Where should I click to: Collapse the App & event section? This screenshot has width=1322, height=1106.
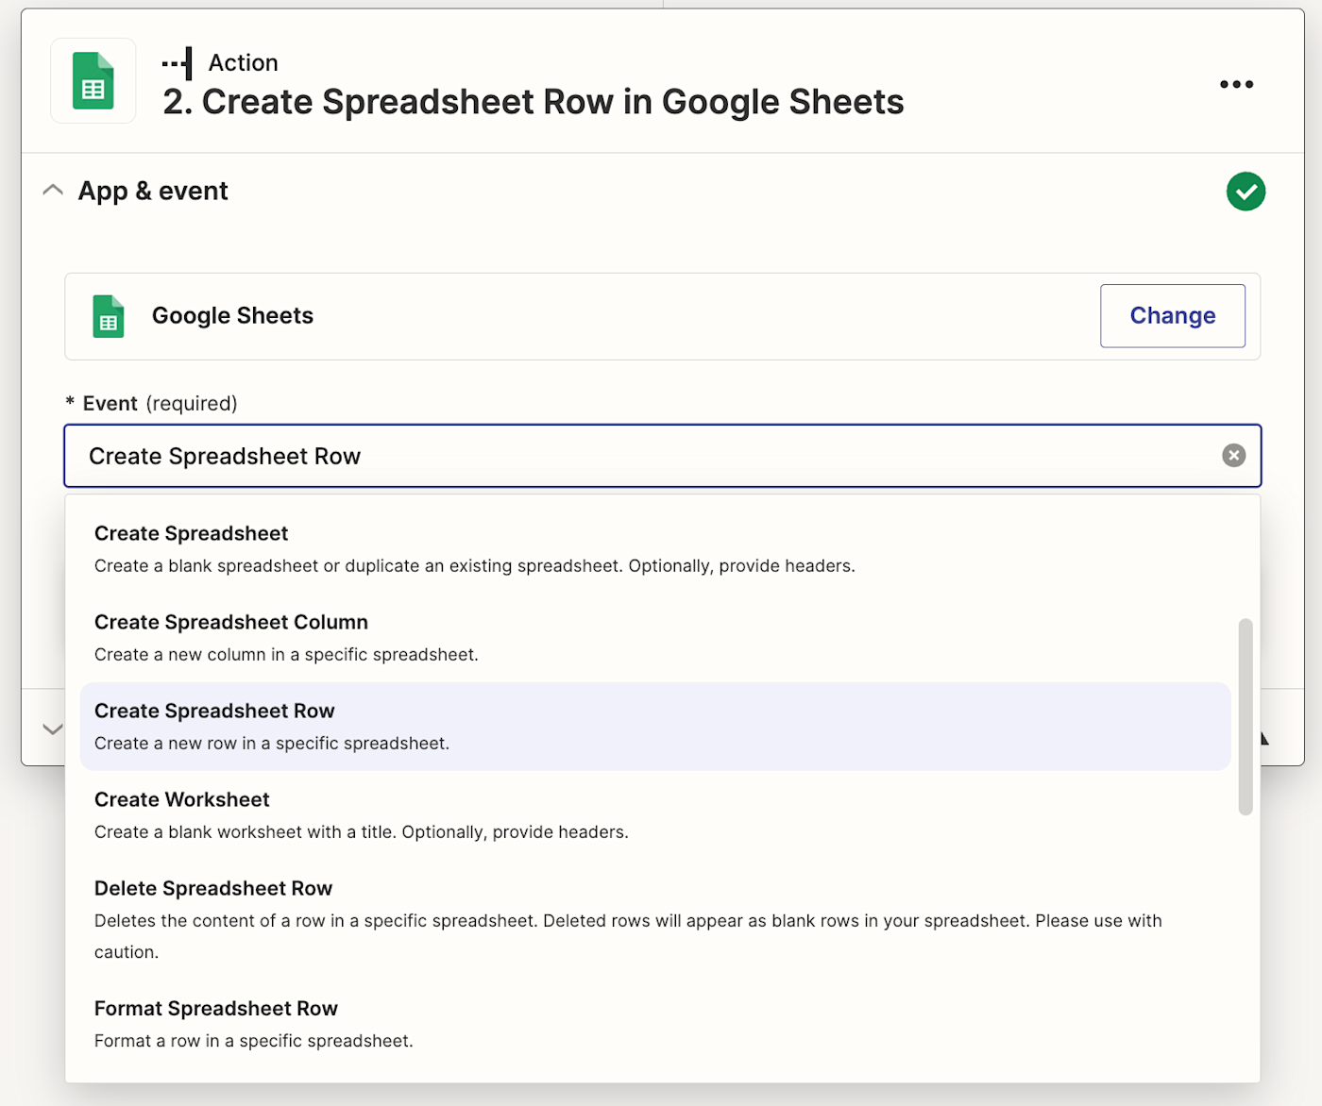[x=53, y=191]
